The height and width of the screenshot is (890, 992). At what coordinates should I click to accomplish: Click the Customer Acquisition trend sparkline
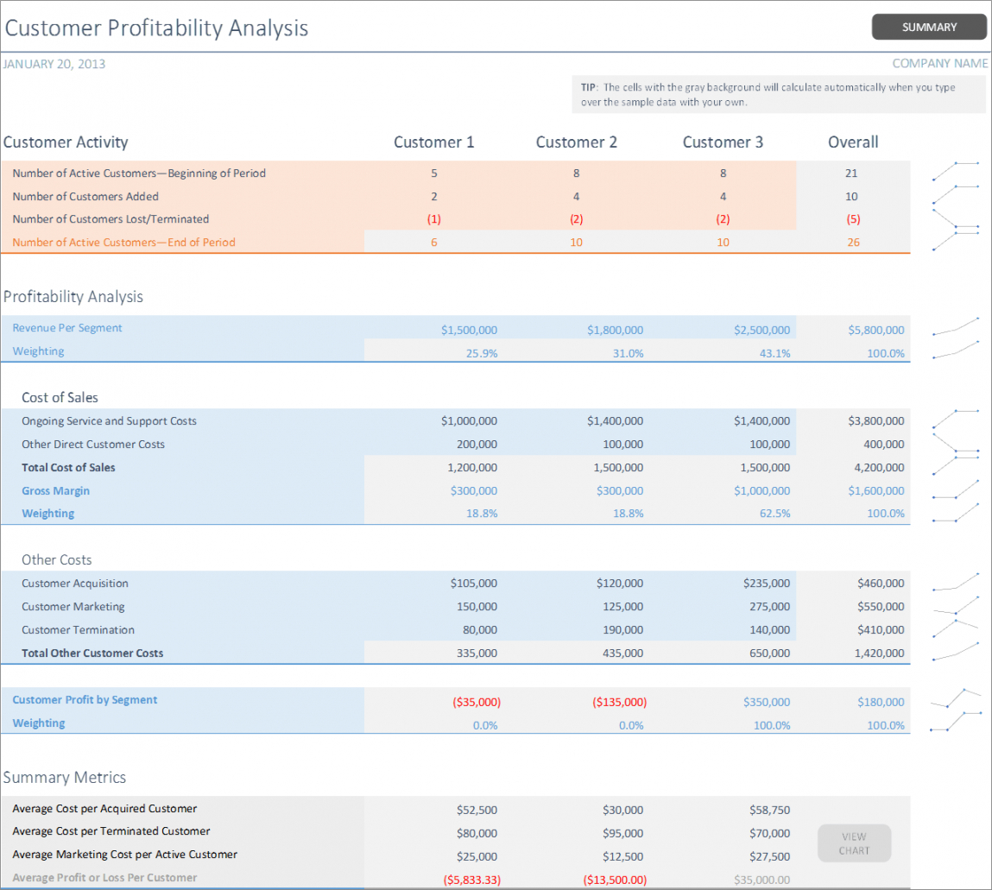point(955,583)
